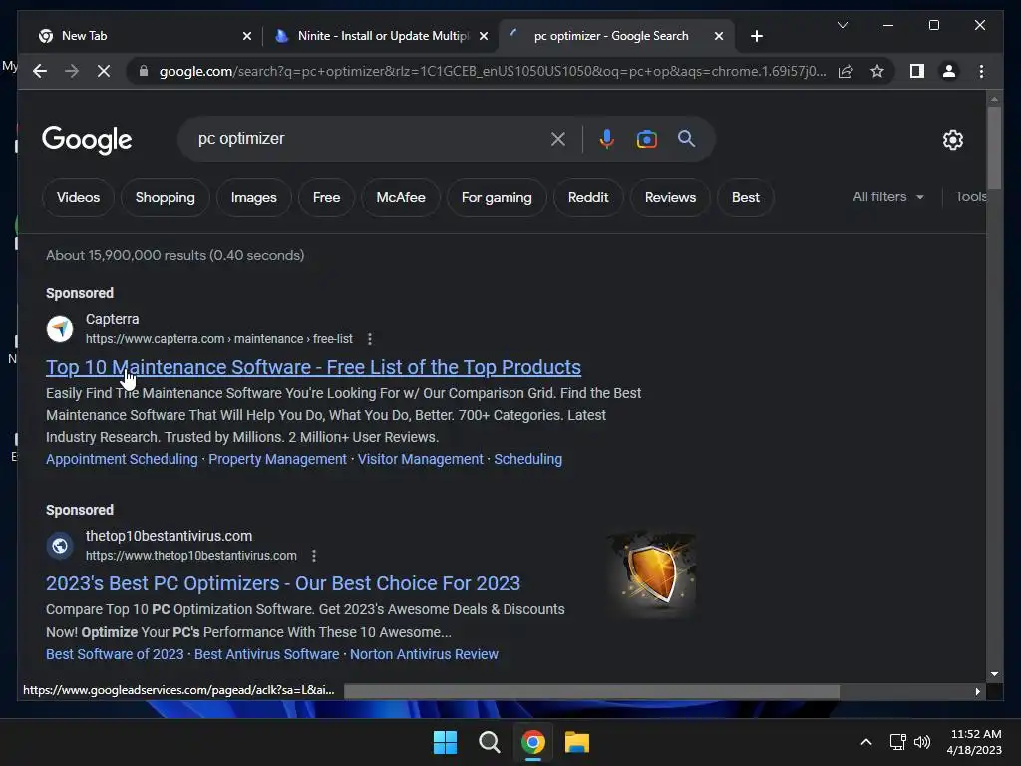Open the Windows Start menu
Image resolution: width=1021 pixels, height=766 pixels.
pos(445,742)
